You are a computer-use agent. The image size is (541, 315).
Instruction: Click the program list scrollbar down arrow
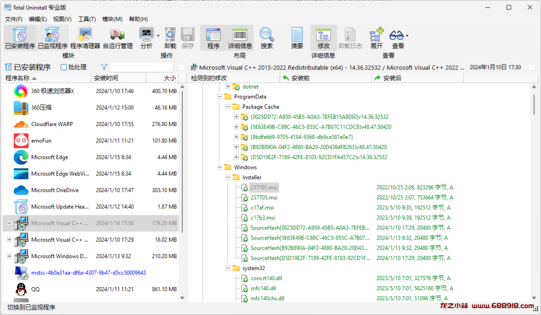coord(182,298)
